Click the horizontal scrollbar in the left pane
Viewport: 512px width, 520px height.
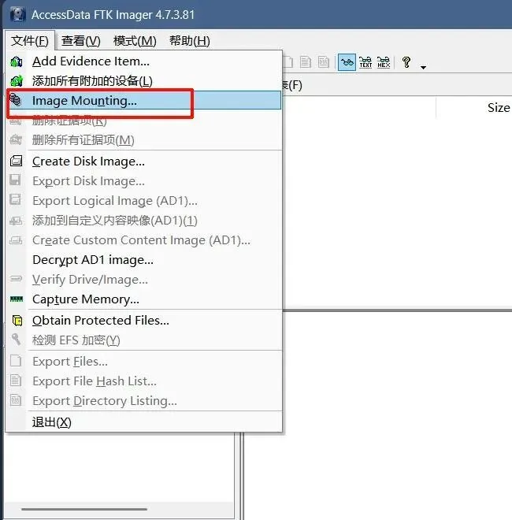click(84, 509)
